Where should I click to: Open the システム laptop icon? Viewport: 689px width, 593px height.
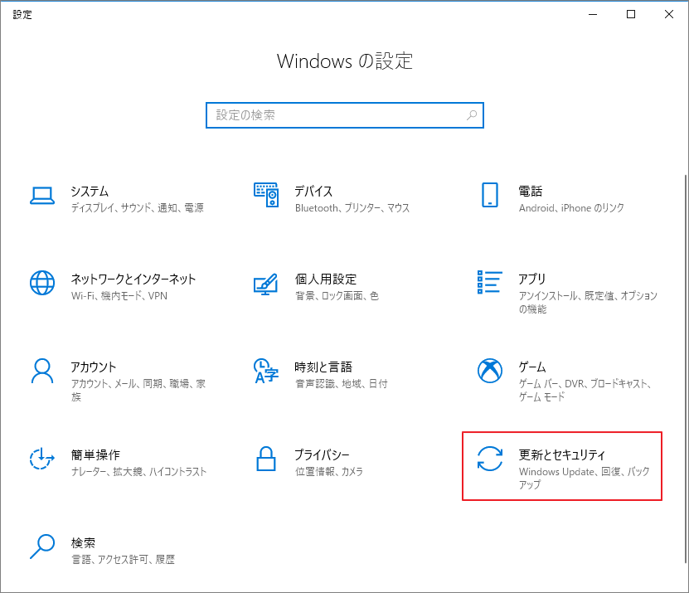pos(42,196)
